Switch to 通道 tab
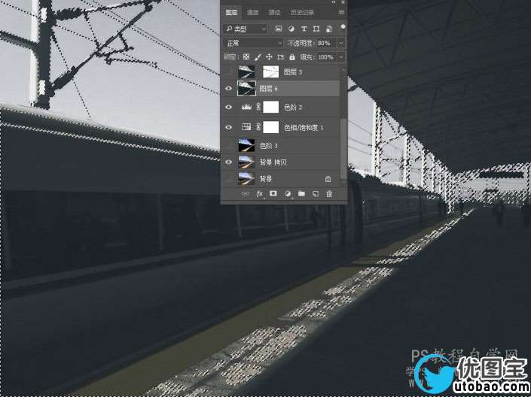 252,12
